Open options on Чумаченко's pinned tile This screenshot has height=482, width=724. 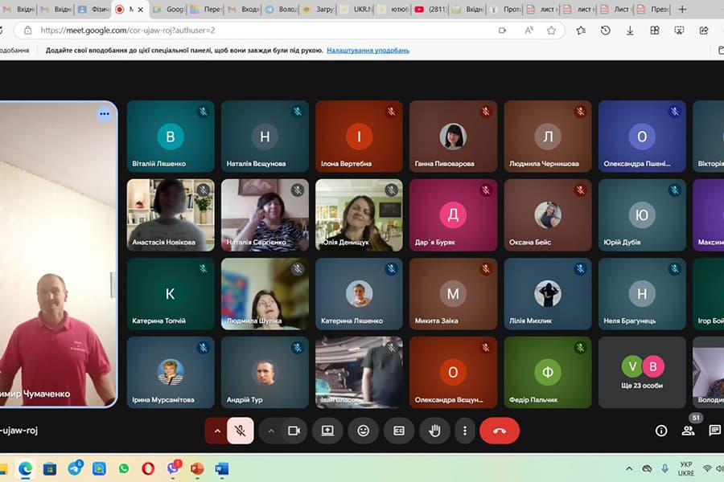(x=105, y=113)
